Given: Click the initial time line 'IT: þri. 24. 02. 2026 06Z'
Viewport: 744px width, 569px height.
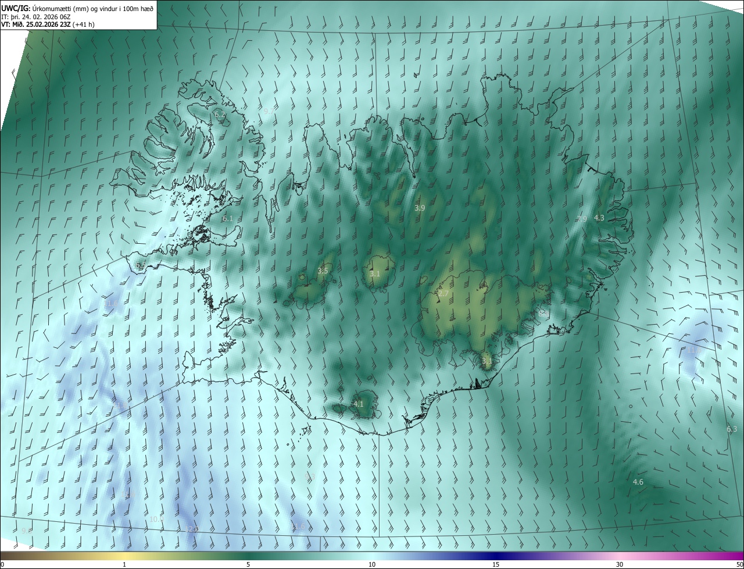Looking at the screenshot, I should 36,16.
